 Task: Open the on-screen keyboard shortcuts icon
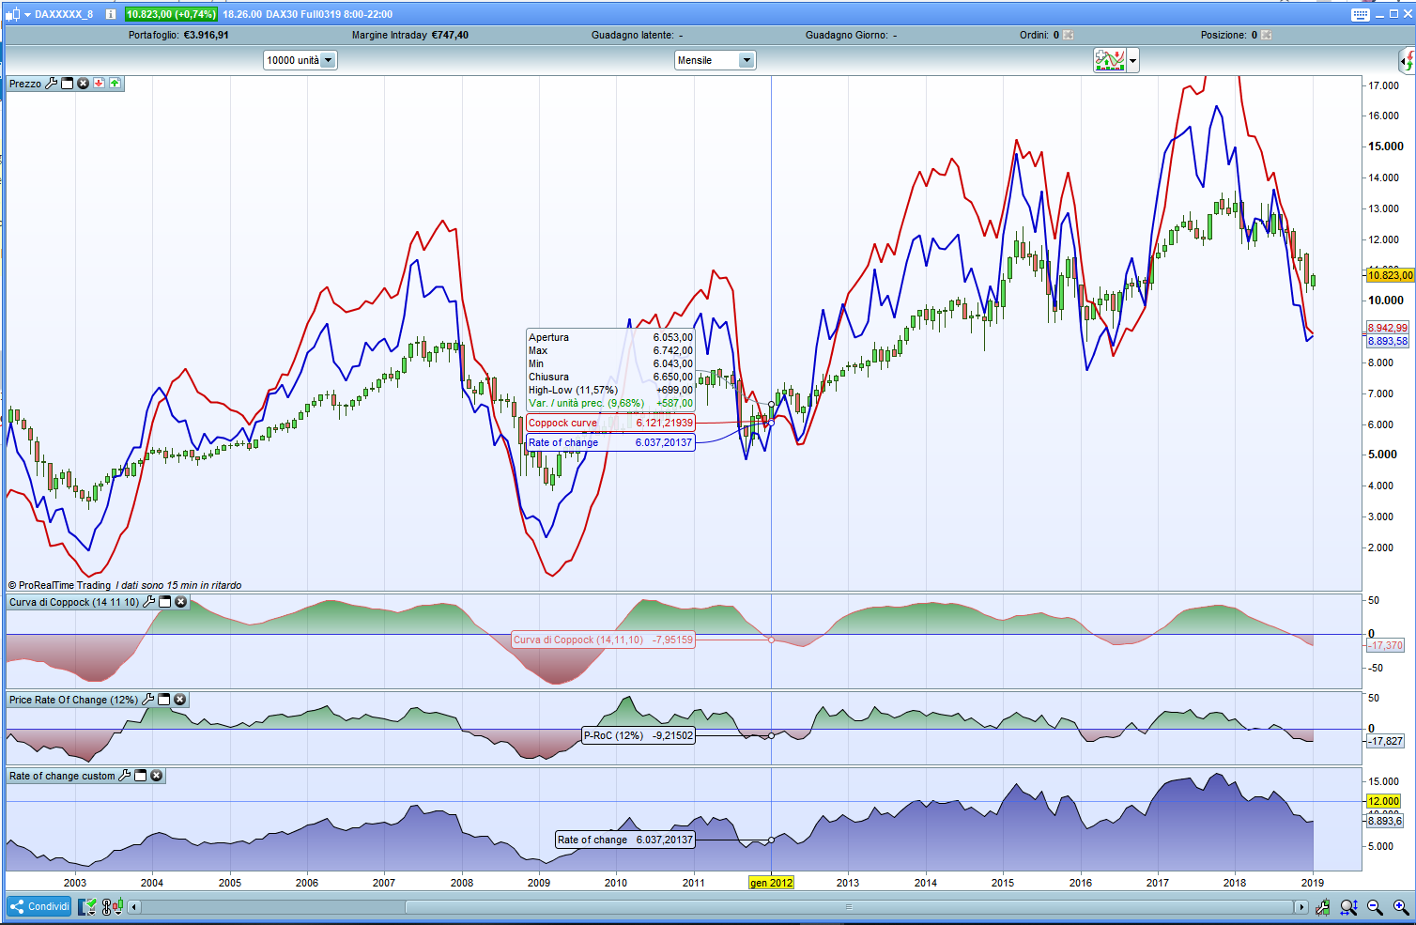click(x=1361, y=14)
